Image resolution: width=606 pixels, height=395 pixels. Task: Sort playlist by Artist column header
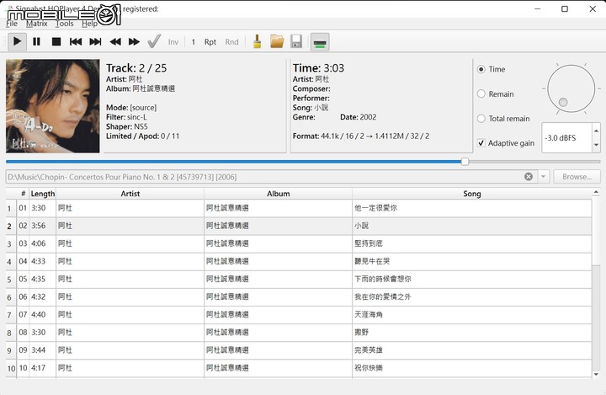tap(130, 194)
